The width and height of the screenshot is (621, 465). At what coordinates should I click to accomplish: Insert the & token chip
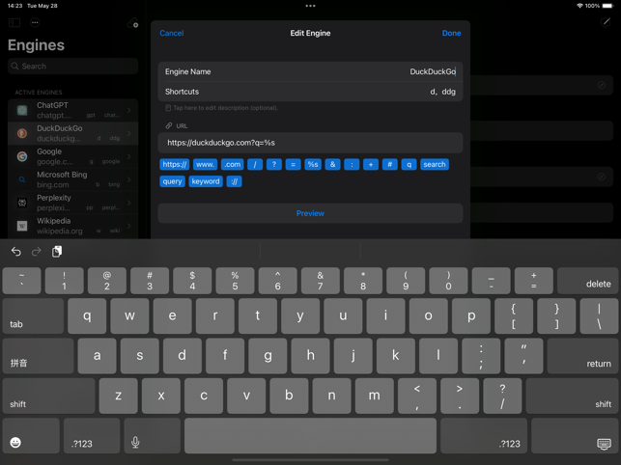(332, 164)
